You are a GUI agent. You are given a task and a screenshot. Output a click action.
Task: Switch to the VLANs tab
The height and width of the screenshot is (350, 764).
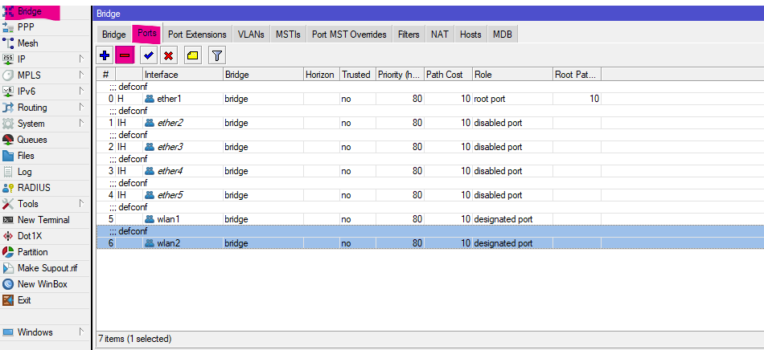coord(251,35)
